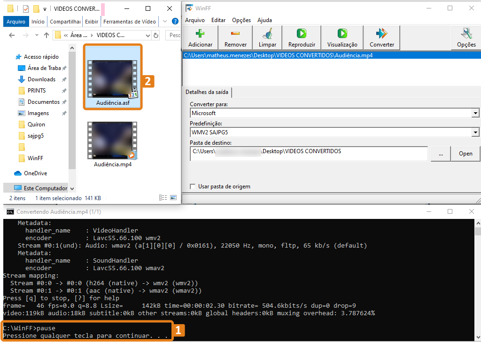Click the WinFF title bar app icon

(189, 8)
